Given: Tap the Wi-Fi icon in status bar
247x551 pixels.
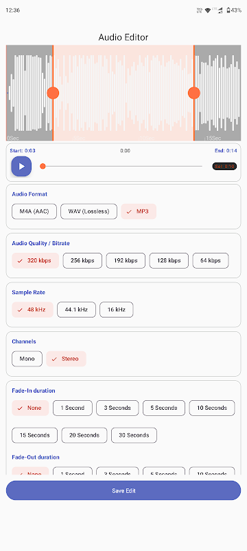Looking at the screenshot, I should pyautogui.click(x=208, y=10).
